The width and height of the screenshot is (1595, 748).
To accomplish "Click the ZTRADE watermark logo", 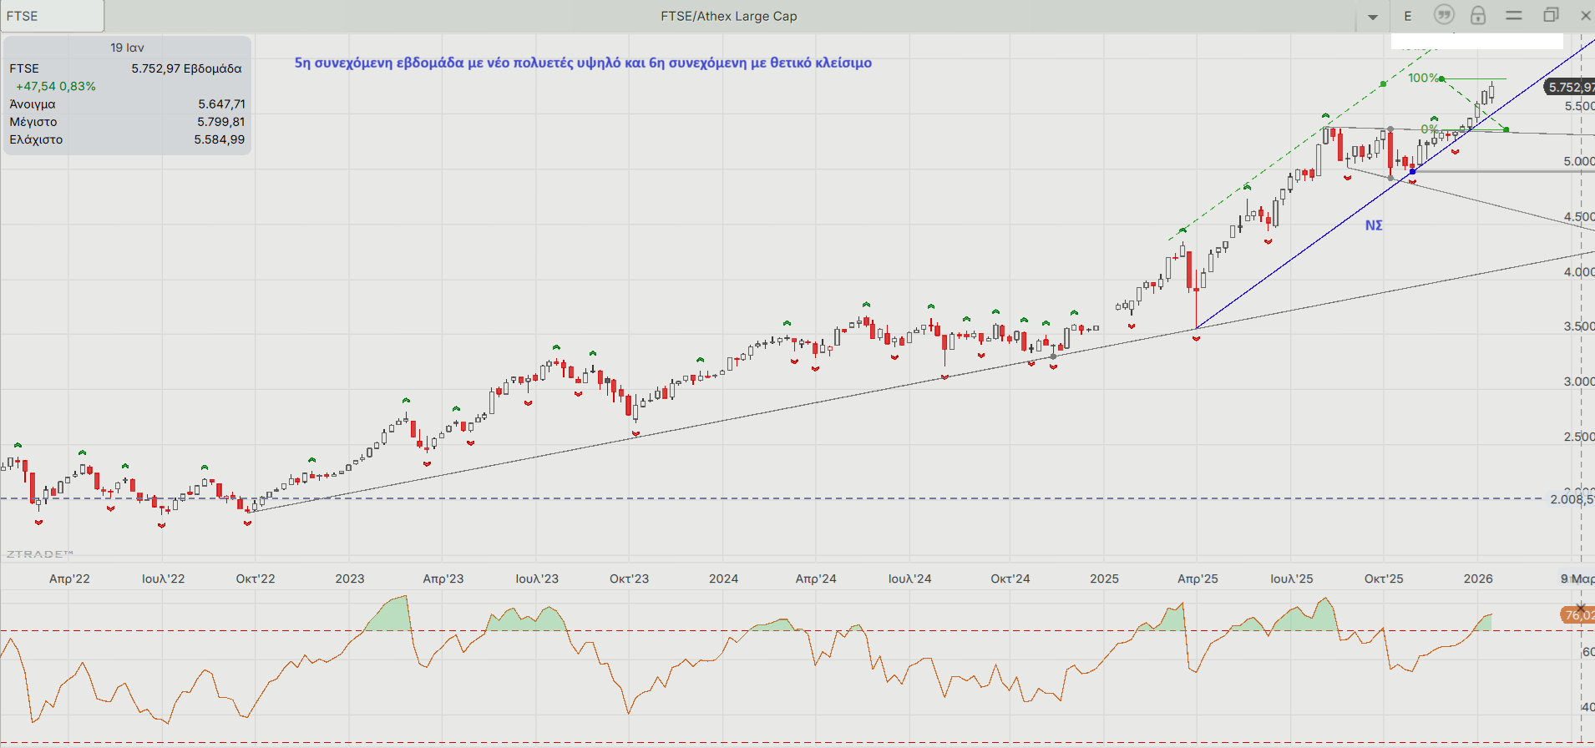I will pos(39,553).
